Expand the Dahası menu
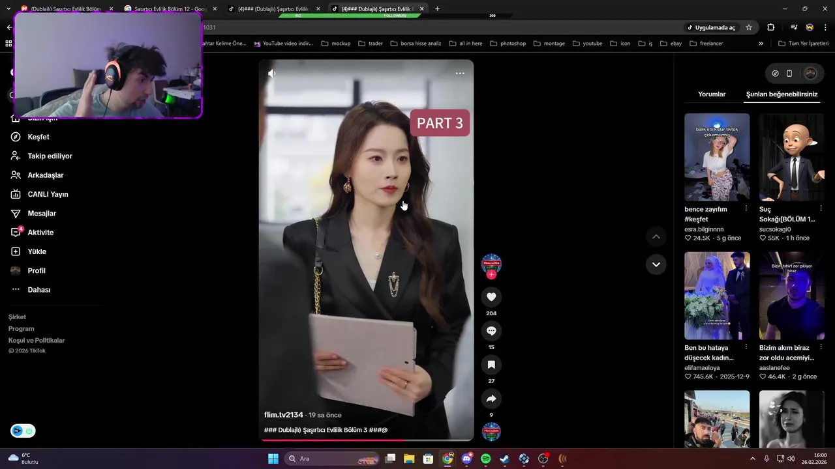The width and height of the screenshot is (835, 469). point(30,290)
